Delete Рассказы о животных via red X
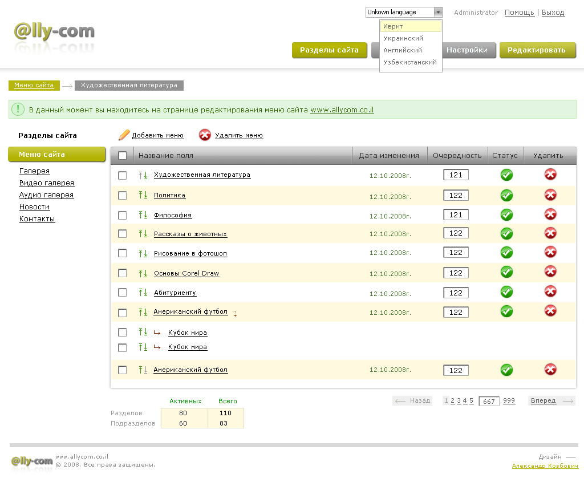The image size is (584, 478). [x=550, y=233]
